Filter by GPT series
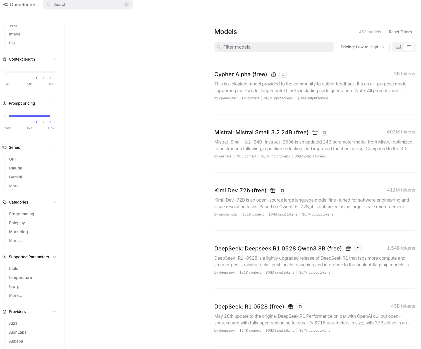This screenshot has height=349, width=421. pos(13,159)
